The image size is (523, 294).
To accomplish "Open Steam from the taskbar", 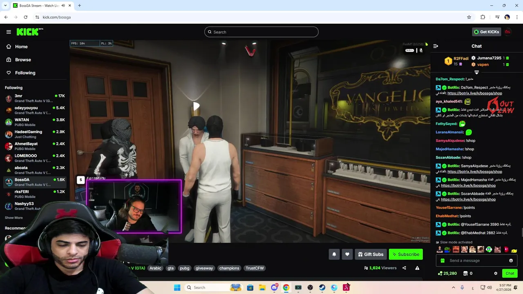I will [x=322, y=287].
